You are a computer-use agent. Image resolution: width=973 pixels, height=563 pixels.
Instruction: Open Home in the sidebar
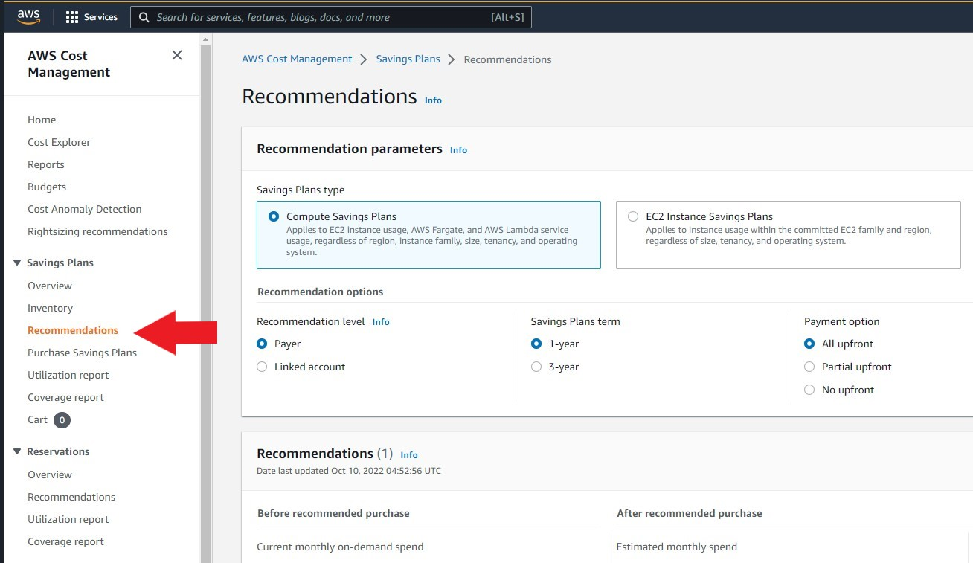click(x=42, y=120)
